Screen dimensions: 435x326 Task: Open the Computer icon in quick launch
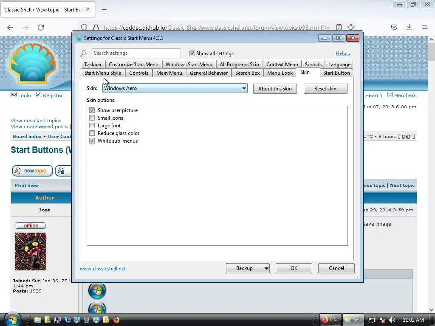[x=57, y=320]
